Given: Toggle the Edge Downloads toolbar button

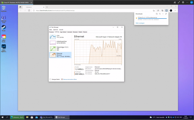Looking at the screenshot, I should pyautogui.click(x=167, y=11).
